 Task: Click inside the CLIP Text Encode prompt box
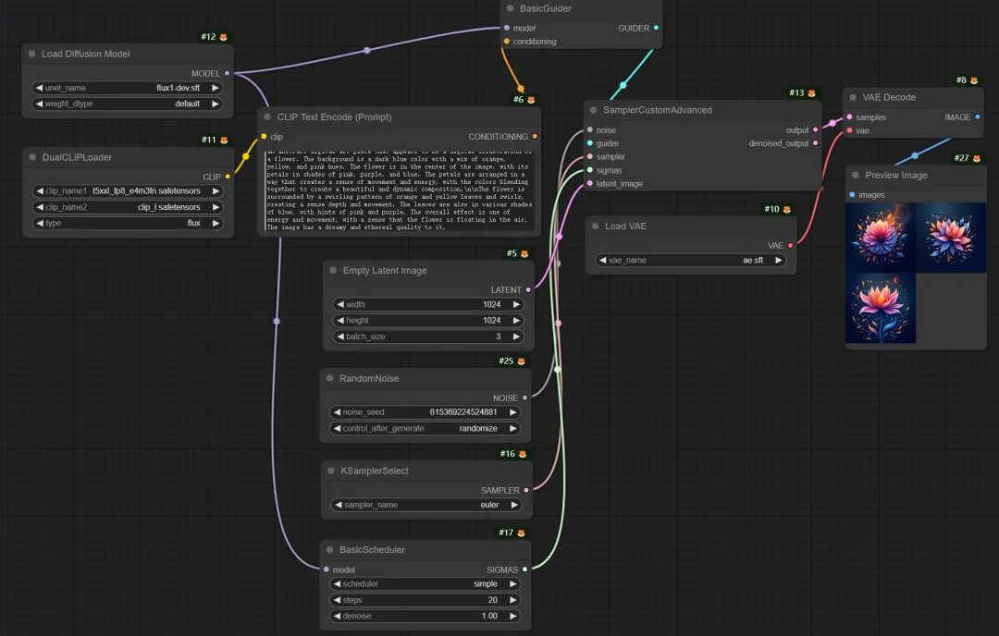point(399,190)
